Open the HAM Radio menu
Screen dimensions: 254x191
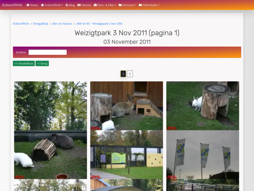pos(149,5)
